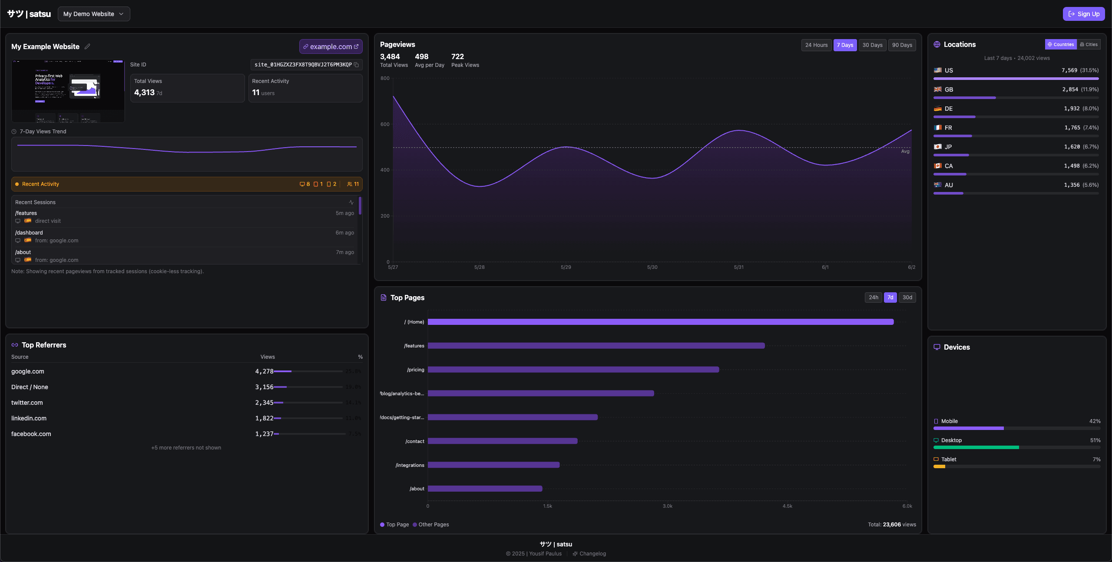
Task: Click the GB flag icon in Locations
Action: pos(938,89)
